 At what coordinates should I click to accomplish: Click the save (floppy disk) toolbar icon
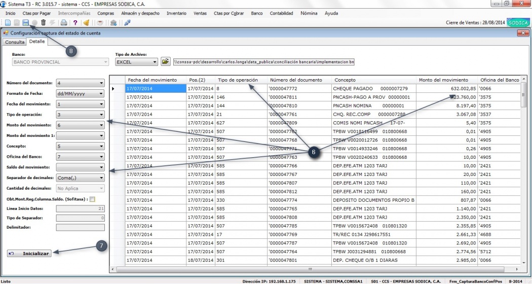(x=25, y=22)
